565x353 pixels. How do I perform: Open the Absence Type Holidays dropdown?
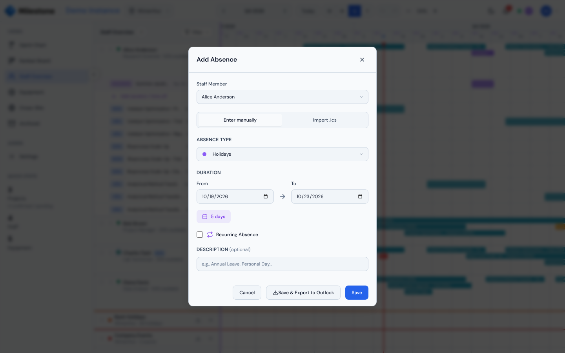pos(282,154)
